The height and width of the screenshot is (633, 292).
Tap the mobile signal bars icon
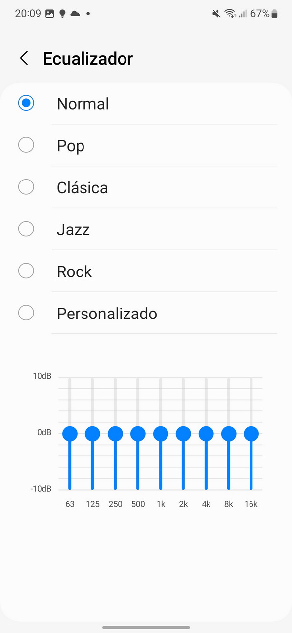(x=243, y=14)
